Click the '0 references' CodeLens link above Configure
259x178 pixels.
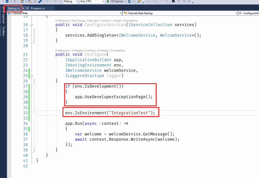tap(62, 51)
